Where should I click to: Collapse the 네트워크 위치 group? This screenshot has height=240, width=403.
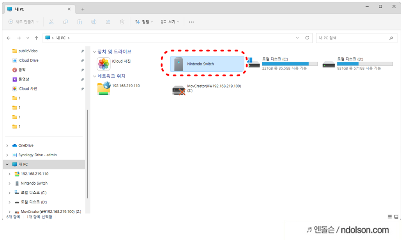[x=95, y=76]
